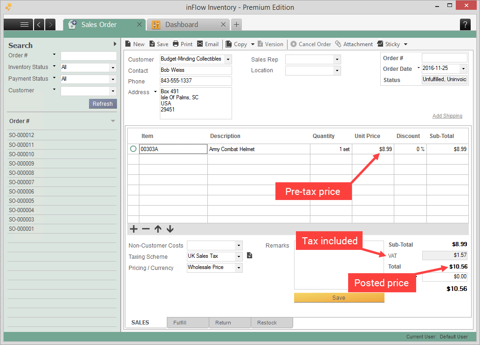Screen dimensions: 480x345
Task: Copy the sales order
Action: pyautogui.click(x=236, y=44)
